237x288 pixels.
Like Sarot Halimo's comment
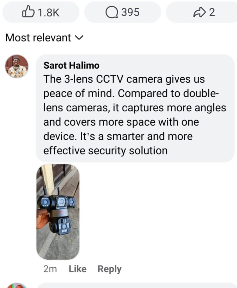tap(78, 269)
